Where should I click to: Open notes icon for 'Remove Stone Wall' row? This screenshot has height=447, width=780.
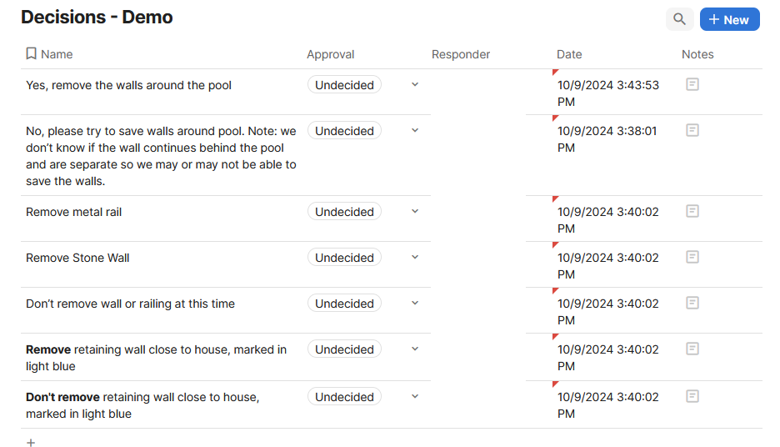click(x=692, y=257)
